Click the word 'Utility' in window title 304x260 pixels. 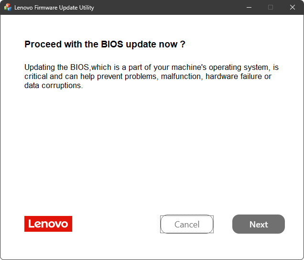point(86,8)
